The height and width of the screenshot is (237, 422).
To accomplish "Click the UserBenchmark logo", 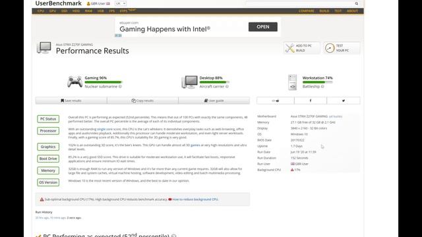I will (59, 3).
